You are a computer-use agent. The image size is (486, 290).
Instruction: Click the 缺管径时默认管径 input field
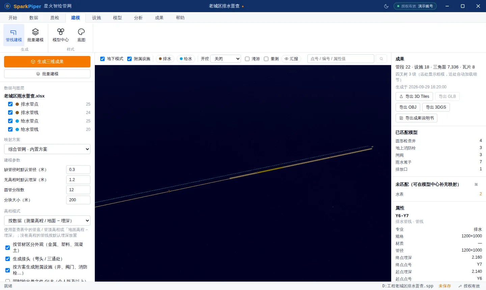[x=78, y=170]
